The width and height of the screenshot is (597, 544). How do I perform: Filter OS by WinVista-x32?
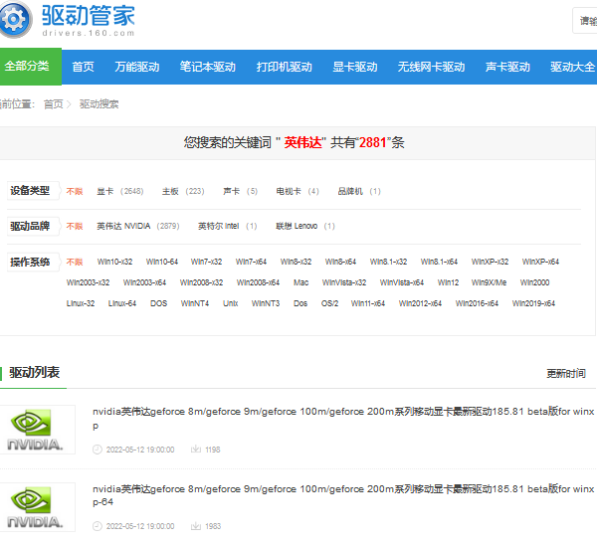coord(344,282)
